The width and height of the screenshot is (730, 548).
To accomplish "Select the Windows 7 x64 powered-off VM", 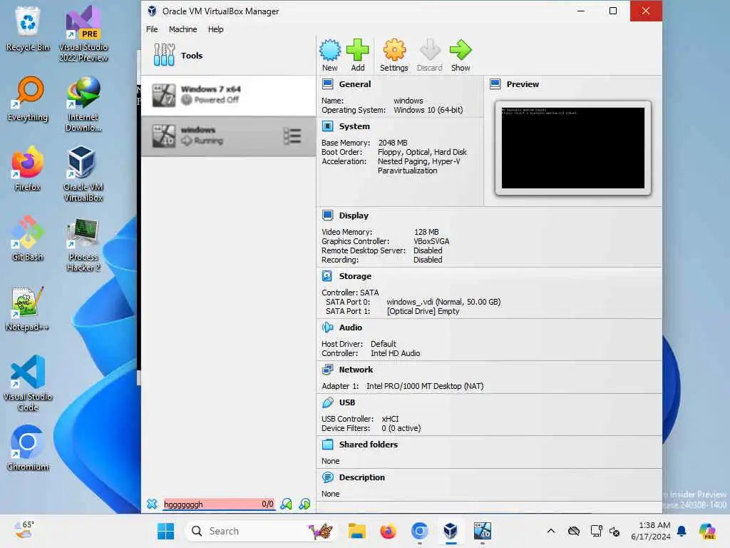I will click(228, 95).
